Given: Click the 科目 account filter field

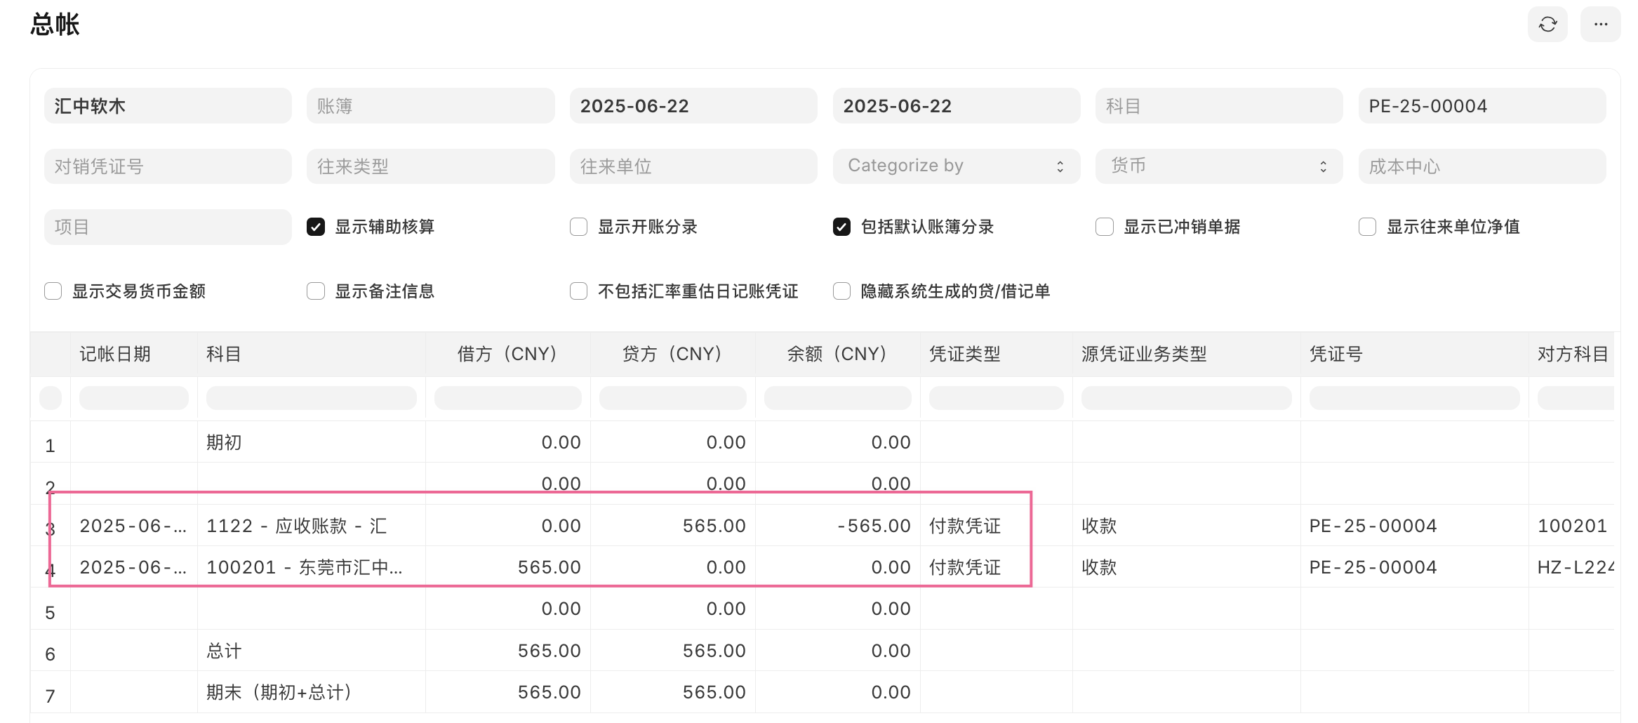Looking at the screenshot, I should click(x=1218, y=105).
